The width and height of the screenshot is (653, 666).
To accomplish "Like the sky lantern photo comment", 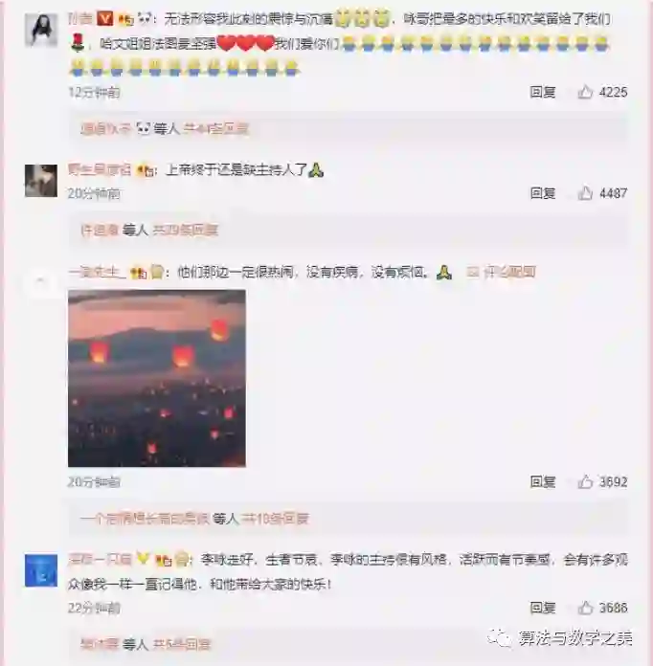I will [585, 481].
